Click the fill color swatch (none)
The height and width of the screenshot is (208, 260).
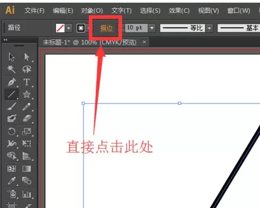coord(60,28)
